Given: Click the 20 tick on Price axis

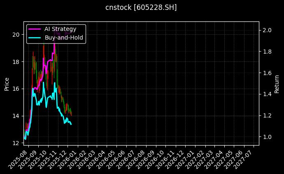Looking at the screenshot, I should [x=16, y=35].
